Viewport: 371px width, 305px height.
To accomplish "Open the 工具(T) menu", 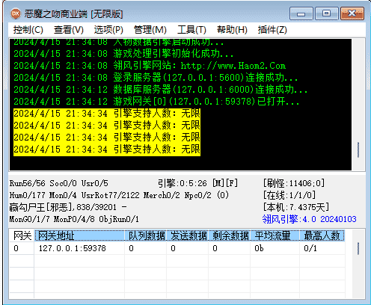I will coord(191,30).
